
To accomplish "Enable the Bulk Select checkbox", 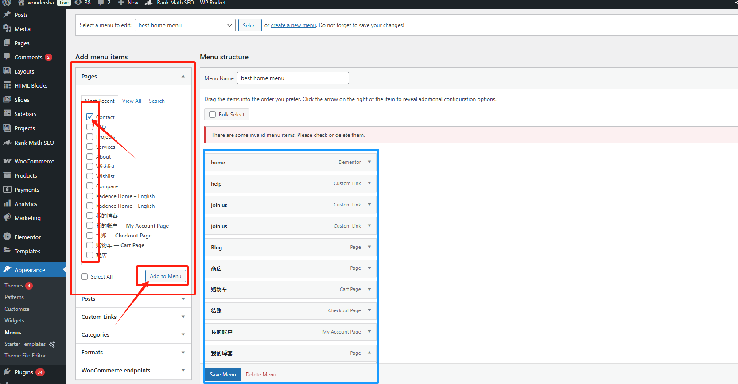I will tap(213, 115).
